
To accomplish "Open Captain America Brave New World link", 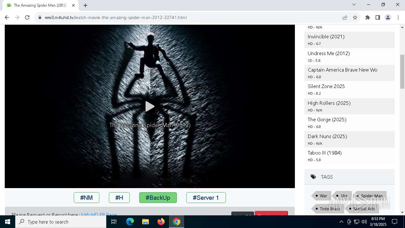I will (342, 70).
